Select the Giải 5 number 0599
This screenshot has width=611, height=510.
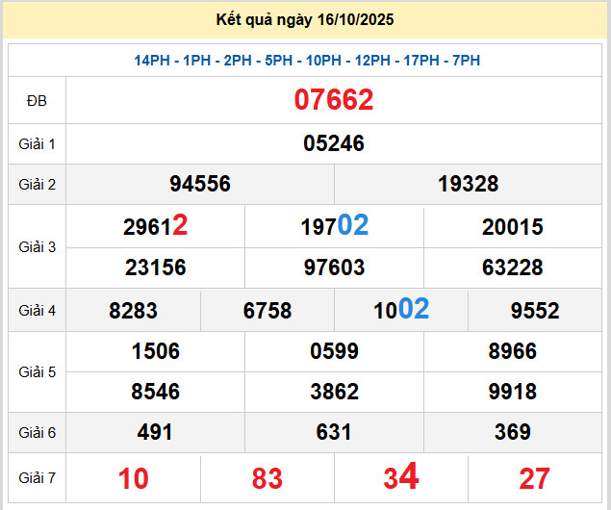coord(334,351)
